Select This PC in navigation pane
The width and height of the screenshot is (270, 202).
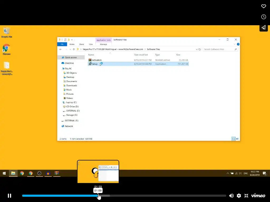click(x=68, y=69)
